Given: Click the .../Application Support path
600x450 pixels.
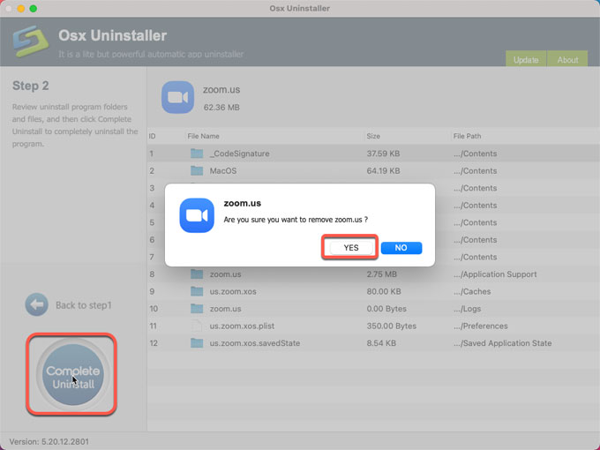Looking at the screenshot, I should (495, 274).
